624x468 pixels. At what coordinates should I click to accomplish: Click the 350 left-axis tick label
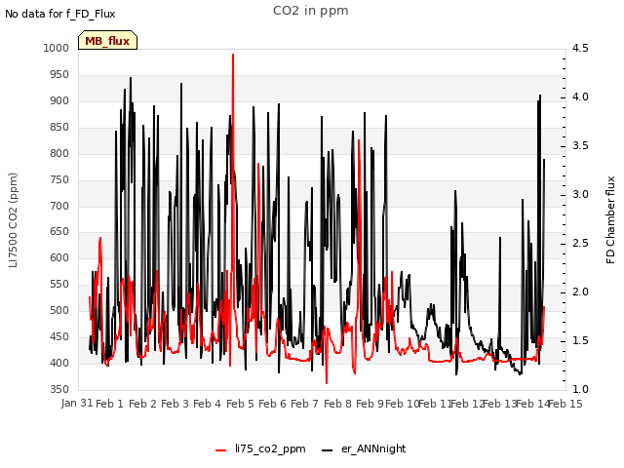pyautogui.click(x=59, y=389)
